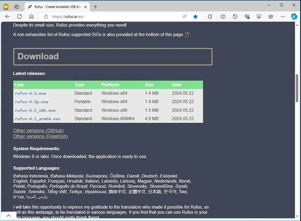Select the Rufus browser tab
Screen dimensions: 301x221
pyautogui.click(x=56, y=7)
